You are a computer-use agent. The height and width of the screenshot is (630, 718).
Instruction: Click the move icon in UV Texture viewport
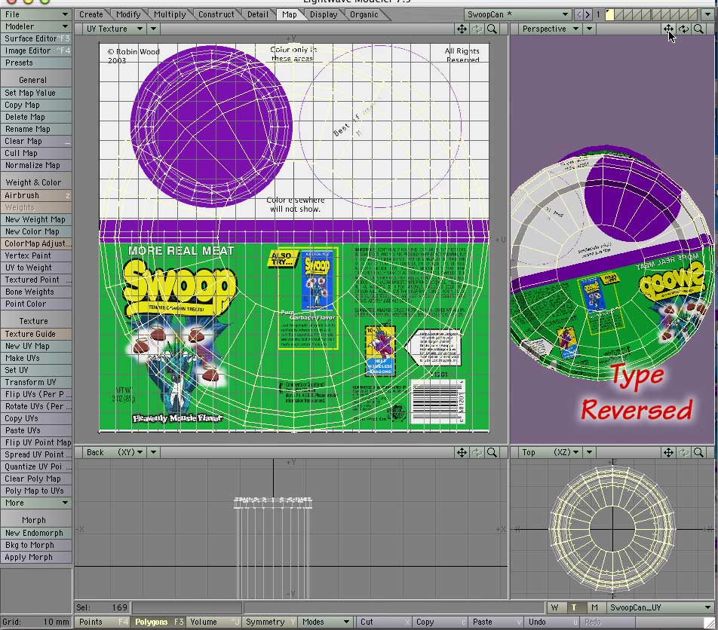coord(462,29)
